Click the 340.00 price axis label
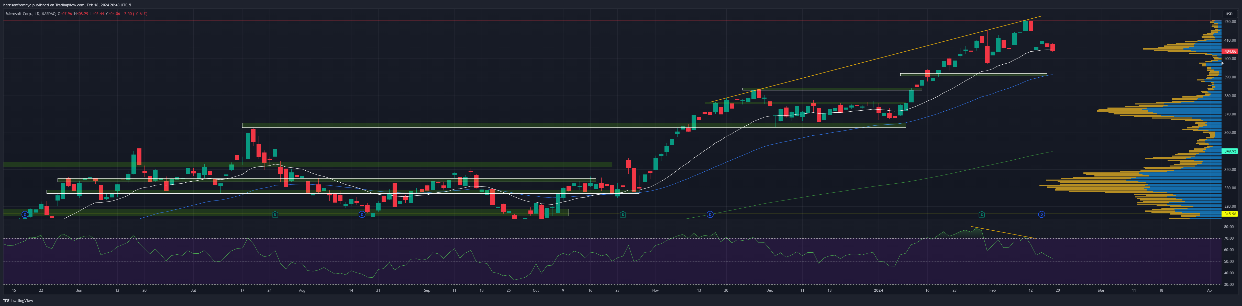 [1230, 169]
